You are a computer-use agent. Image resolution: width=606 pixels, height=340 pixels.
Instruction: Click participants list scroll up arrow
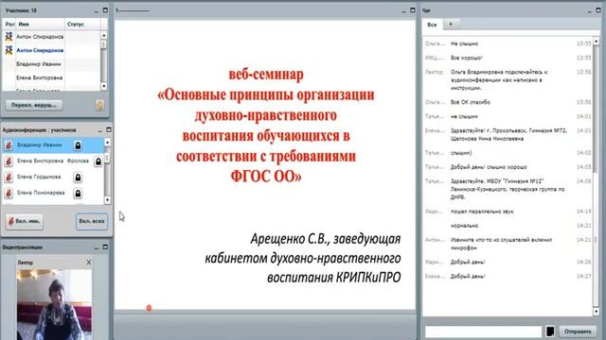click(103, 36)
